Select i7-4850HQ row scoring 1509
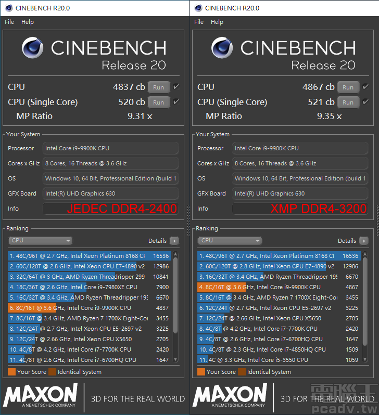The image size is (379, 415). (279, 349)
